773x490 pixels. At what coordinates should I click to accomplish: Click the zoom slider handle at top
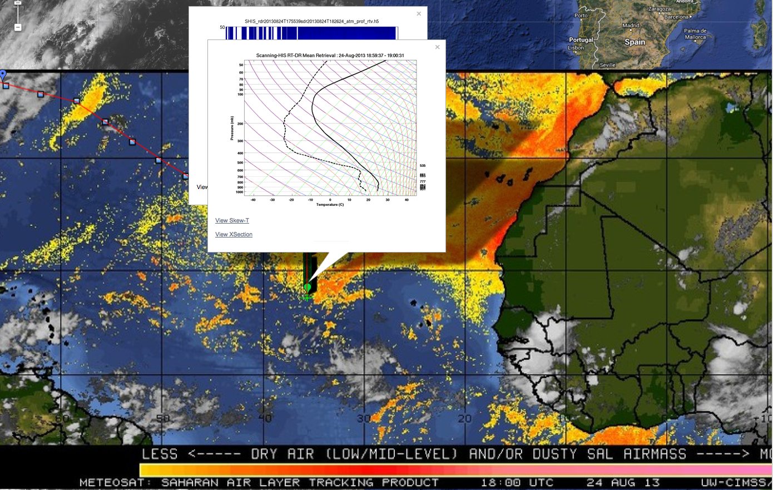18,3
